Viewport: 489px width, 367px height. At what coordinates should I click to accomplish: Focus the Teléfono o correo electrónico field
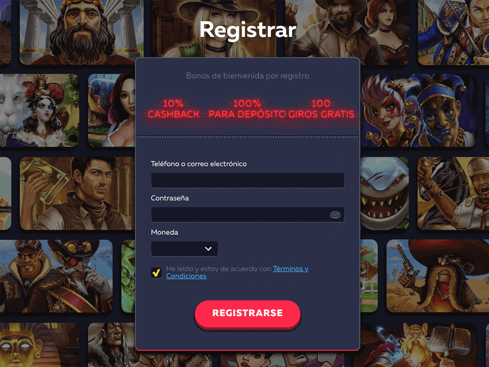click(x=247, y=181)
